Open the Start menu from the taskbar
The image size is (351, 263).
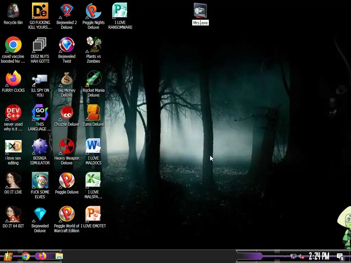[x=8, y=256]
